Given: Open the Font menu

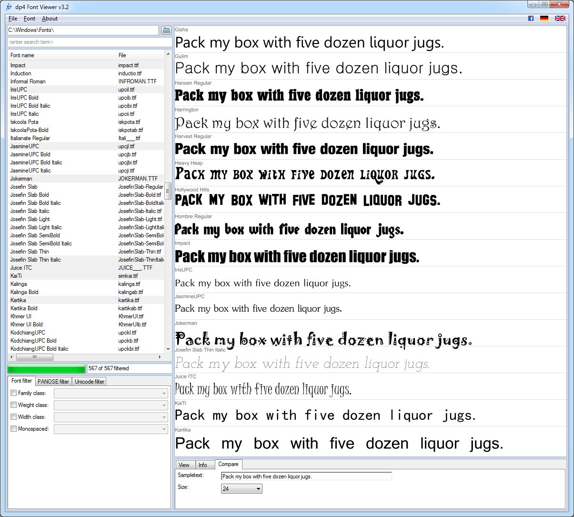Looking at the screenshot, I should click(x=29, y=19).
